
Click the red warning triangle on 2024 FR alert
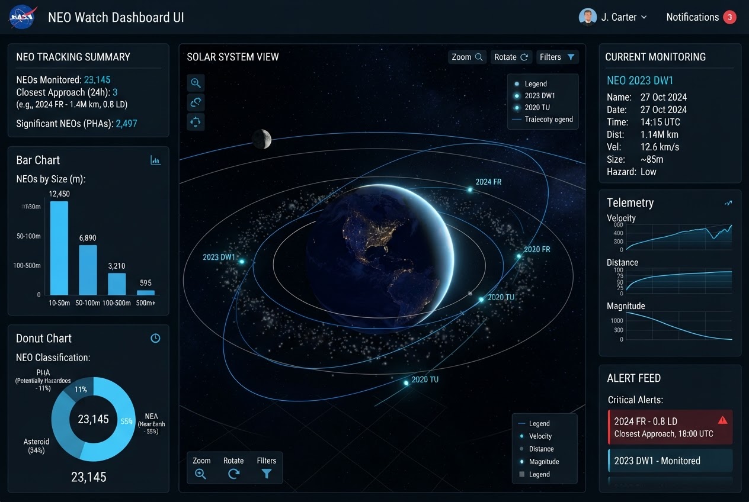click(722, 420)
